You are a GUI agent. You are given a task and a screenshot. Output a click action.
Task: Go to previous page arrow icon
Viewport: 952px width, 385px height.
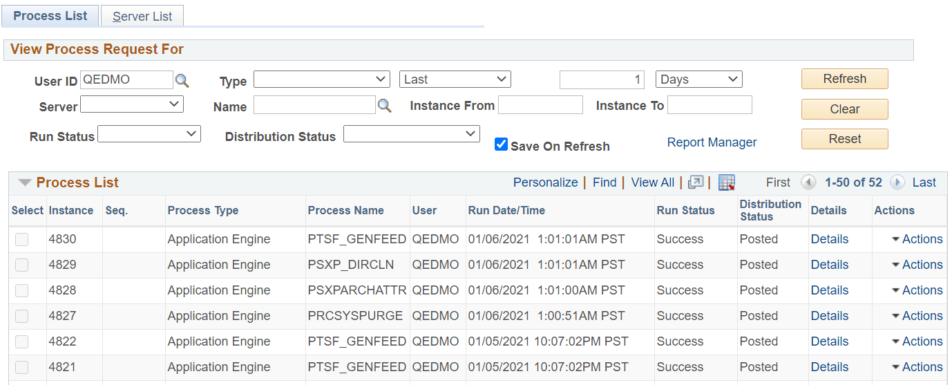tap(808, 182)
